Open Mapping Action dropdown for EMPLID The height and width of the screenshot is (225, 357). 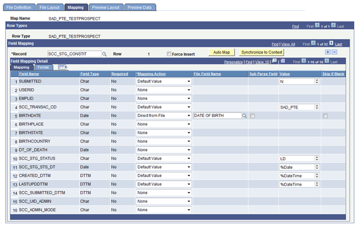164,98
